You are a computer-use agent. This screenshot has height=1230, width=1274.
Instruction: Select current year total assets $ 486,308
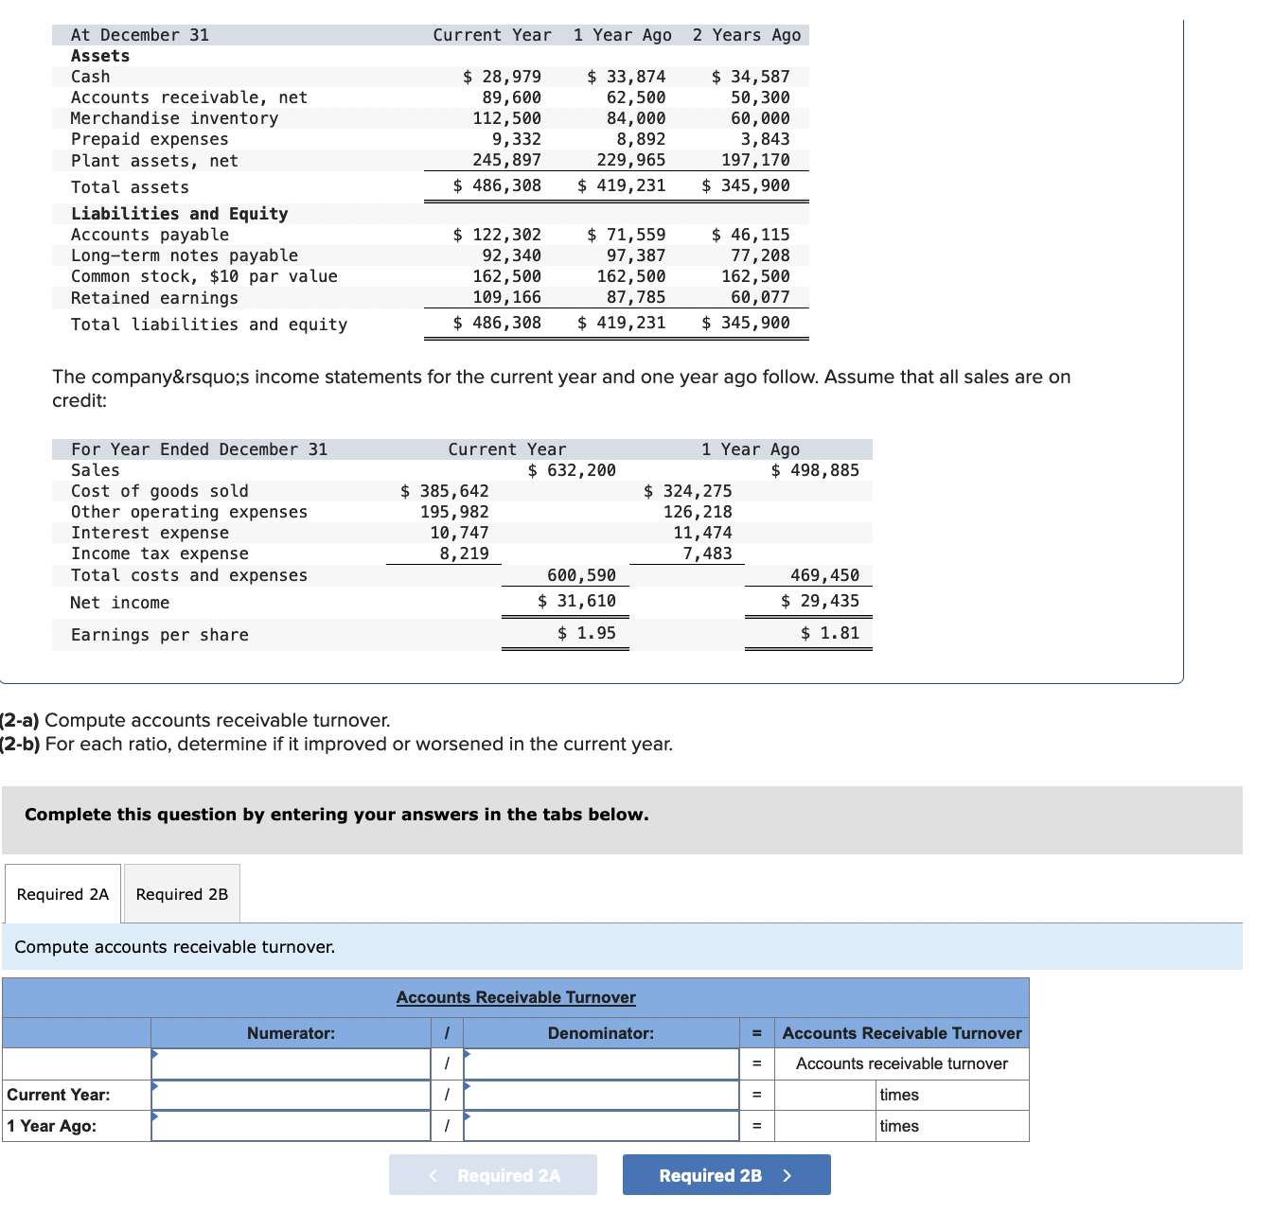[x=497, y=185]
